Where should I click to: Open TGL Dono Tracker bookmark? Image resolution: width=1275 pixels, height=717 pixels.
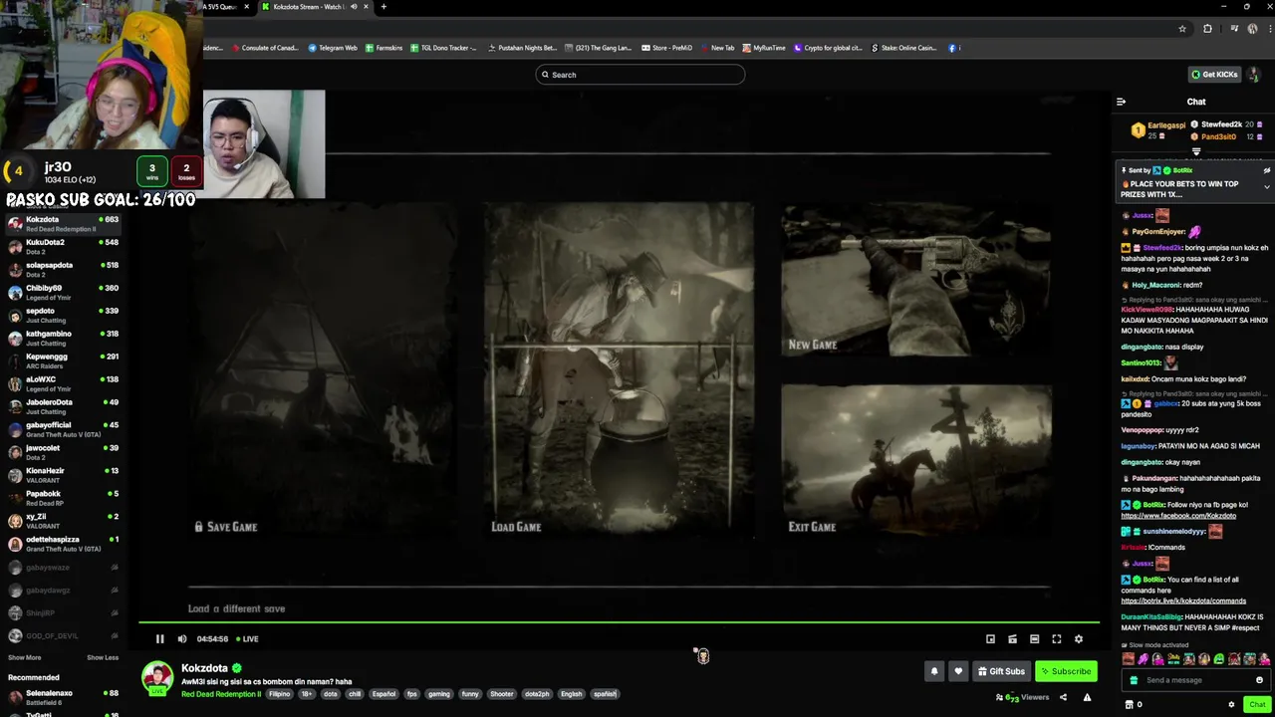(443, 48)
